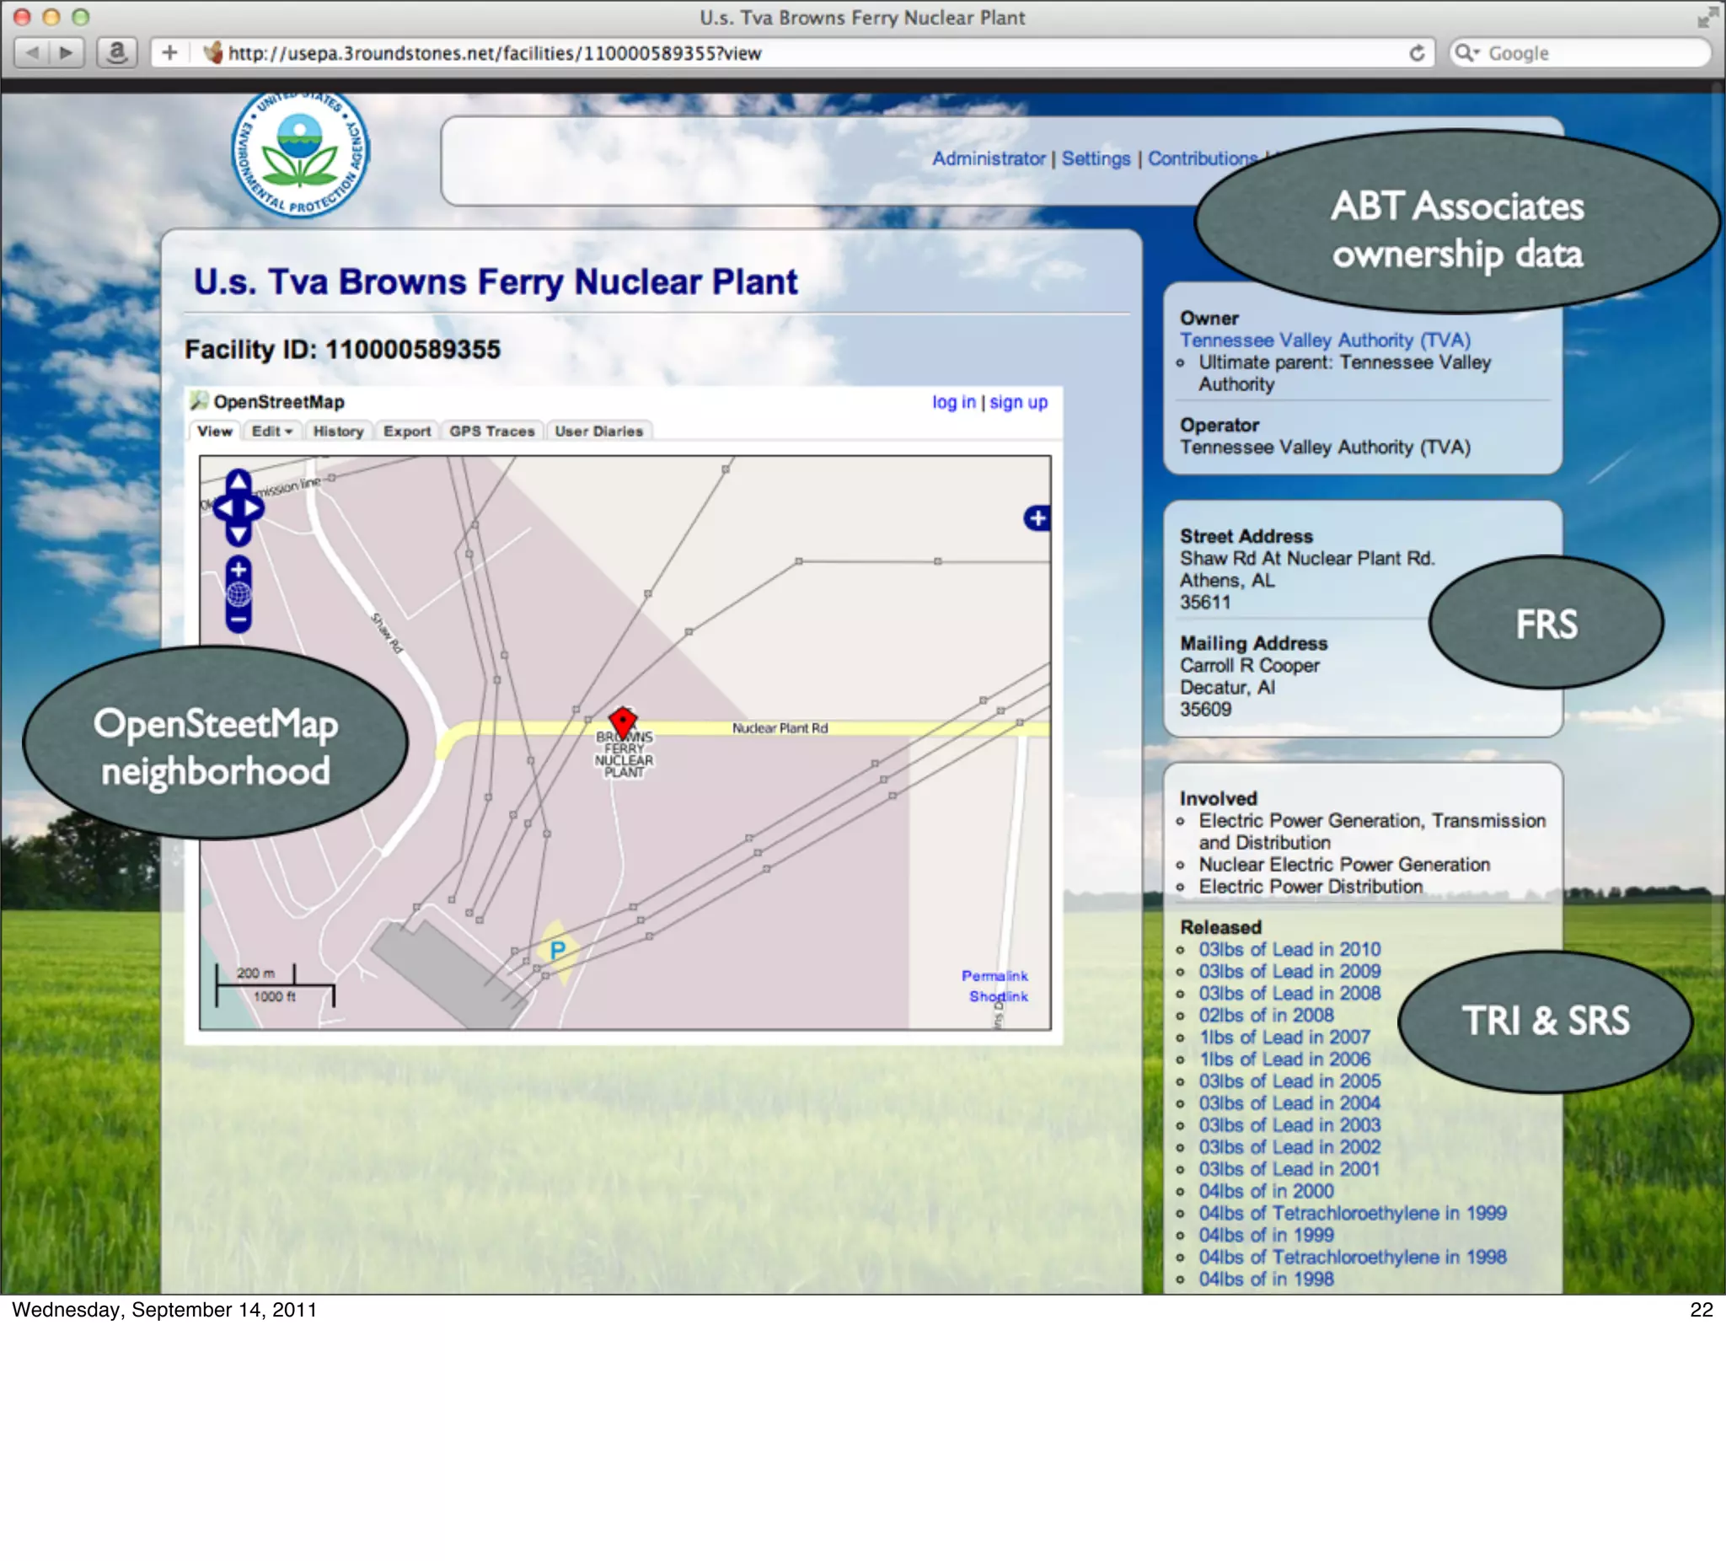
Task: Click the browser back arrow button
Action: point(33,53)
